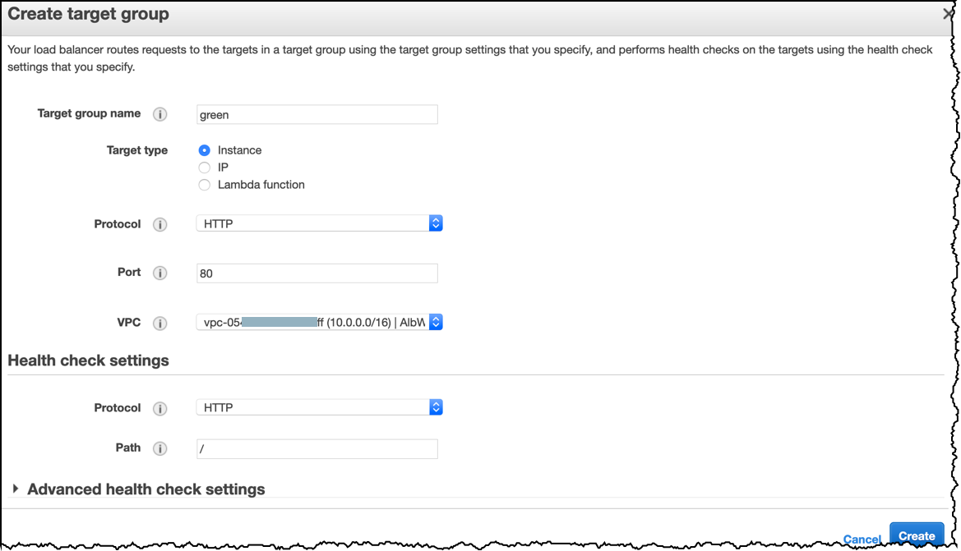This screenshot has width=961, height=551.
Task: Close the Create target group dialog
Action: tap(948, 13)
